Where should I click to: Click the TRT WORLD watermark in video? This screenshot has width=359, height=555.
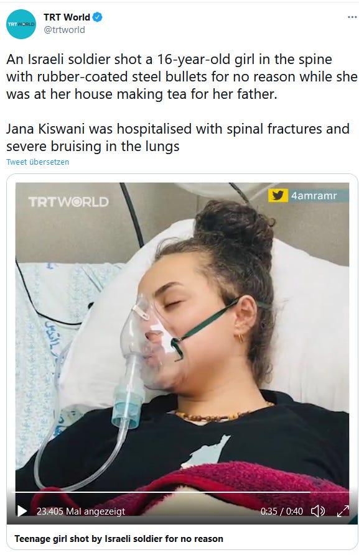pos(68,202)
